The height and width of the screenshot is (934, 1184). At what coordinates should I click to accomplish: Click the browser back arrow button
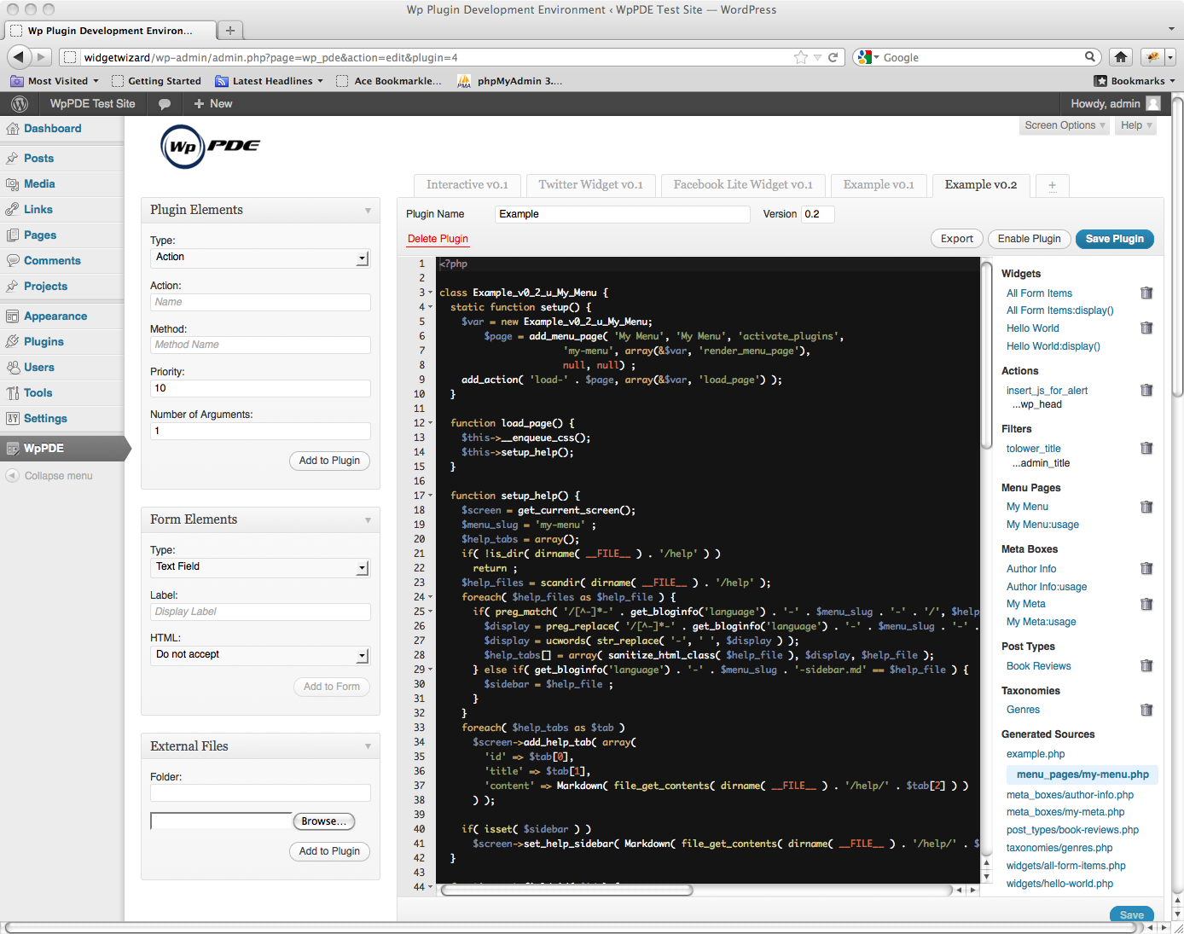click(x=20, y=57)
